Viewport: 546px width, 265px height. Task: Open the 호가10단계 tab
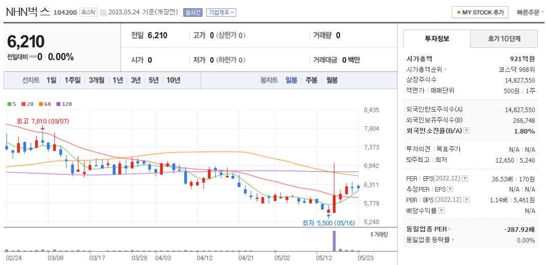pyautogui.click(x=504, y=39)
